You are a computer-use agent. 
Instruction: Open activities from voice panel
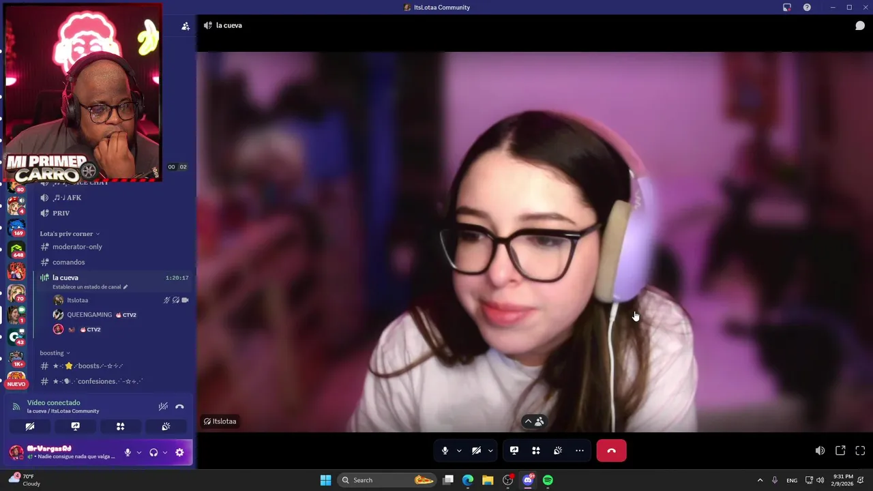(x=120, y=426)
